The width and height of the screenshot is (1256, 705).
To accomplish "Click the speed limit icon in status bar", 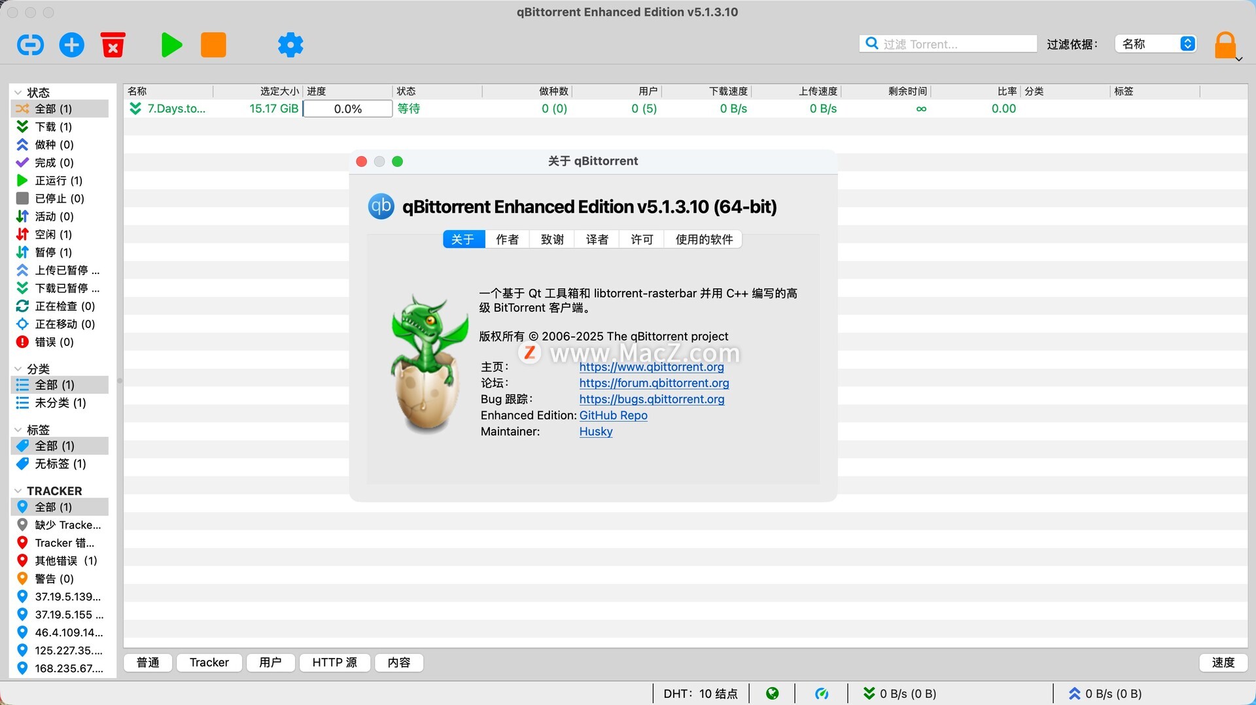I will point(822,694).
